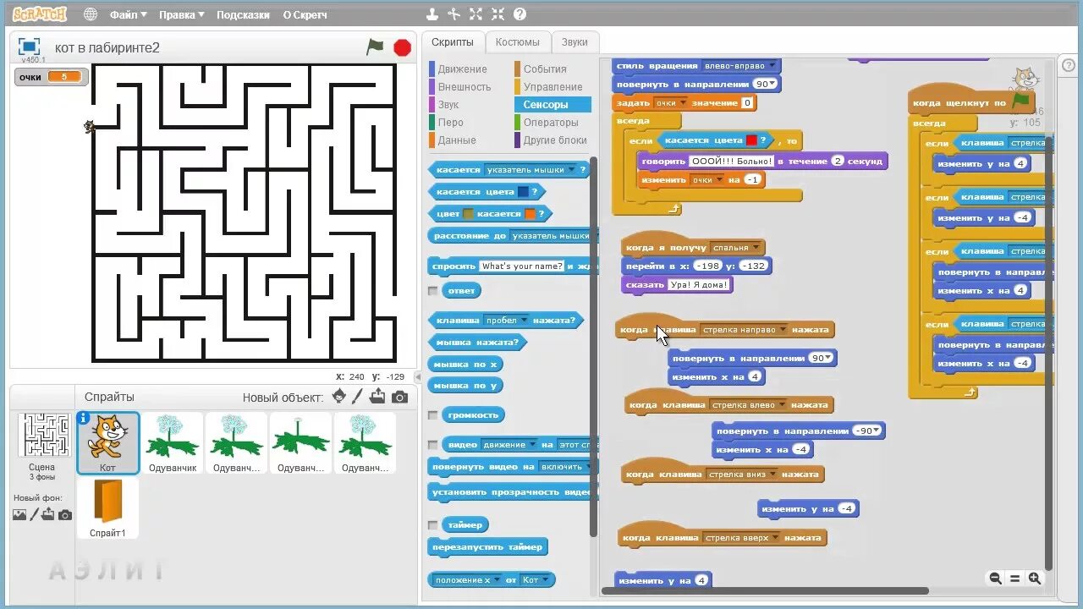The height and width of the screenshot is (609, 1083).
Task: Click the scripts area horizontal scrollbar
Action: click(766, 590)
